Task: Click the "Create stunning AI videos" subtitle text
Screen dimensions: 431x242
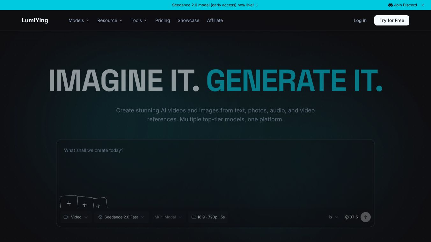Action: 215,115
